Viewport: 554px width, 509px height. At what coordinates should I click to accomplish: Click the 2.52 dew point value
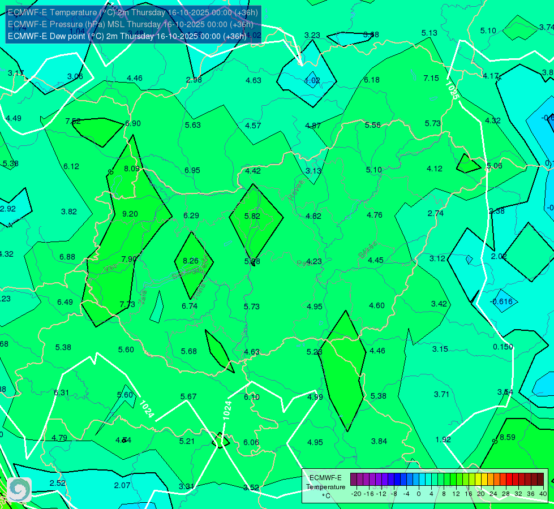point(58,483)
